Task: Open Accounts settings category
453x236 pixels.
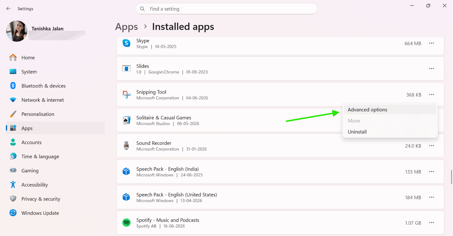Action: click(55, 142)
